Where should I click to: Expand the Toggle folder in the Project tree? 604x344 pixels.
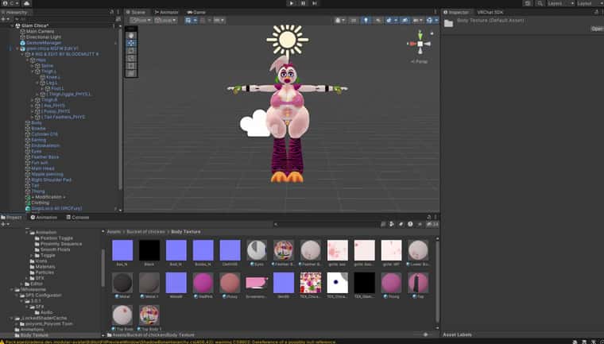pos(32,255)
